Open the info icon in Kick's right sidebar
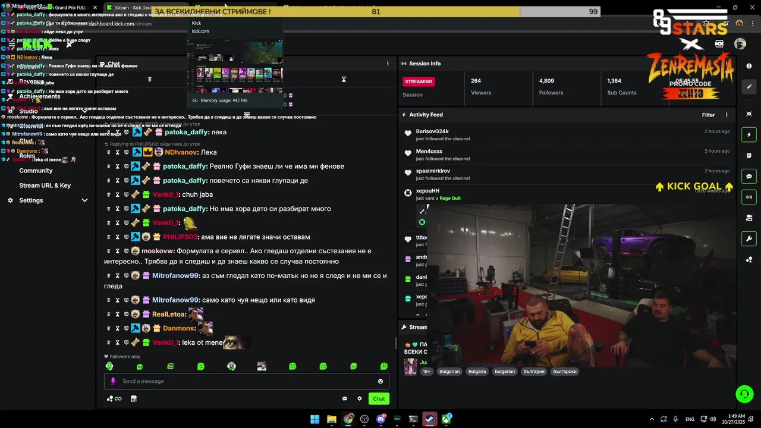This screenshot has width=761, height=428. pos(749,66)
